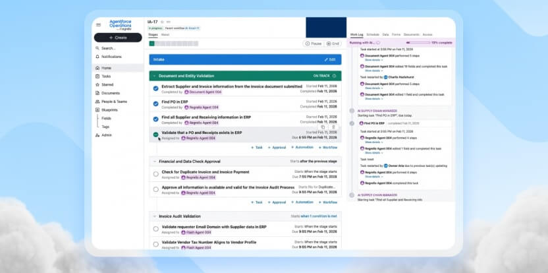Expand Show details under Document Agent edited 19 fields
Viewport: 548px width, 273px height.
click(374, 71)
